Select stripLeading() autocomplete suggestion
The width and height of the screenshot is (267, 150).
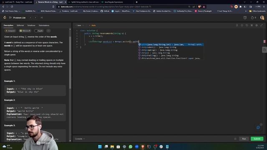point(171,50)
